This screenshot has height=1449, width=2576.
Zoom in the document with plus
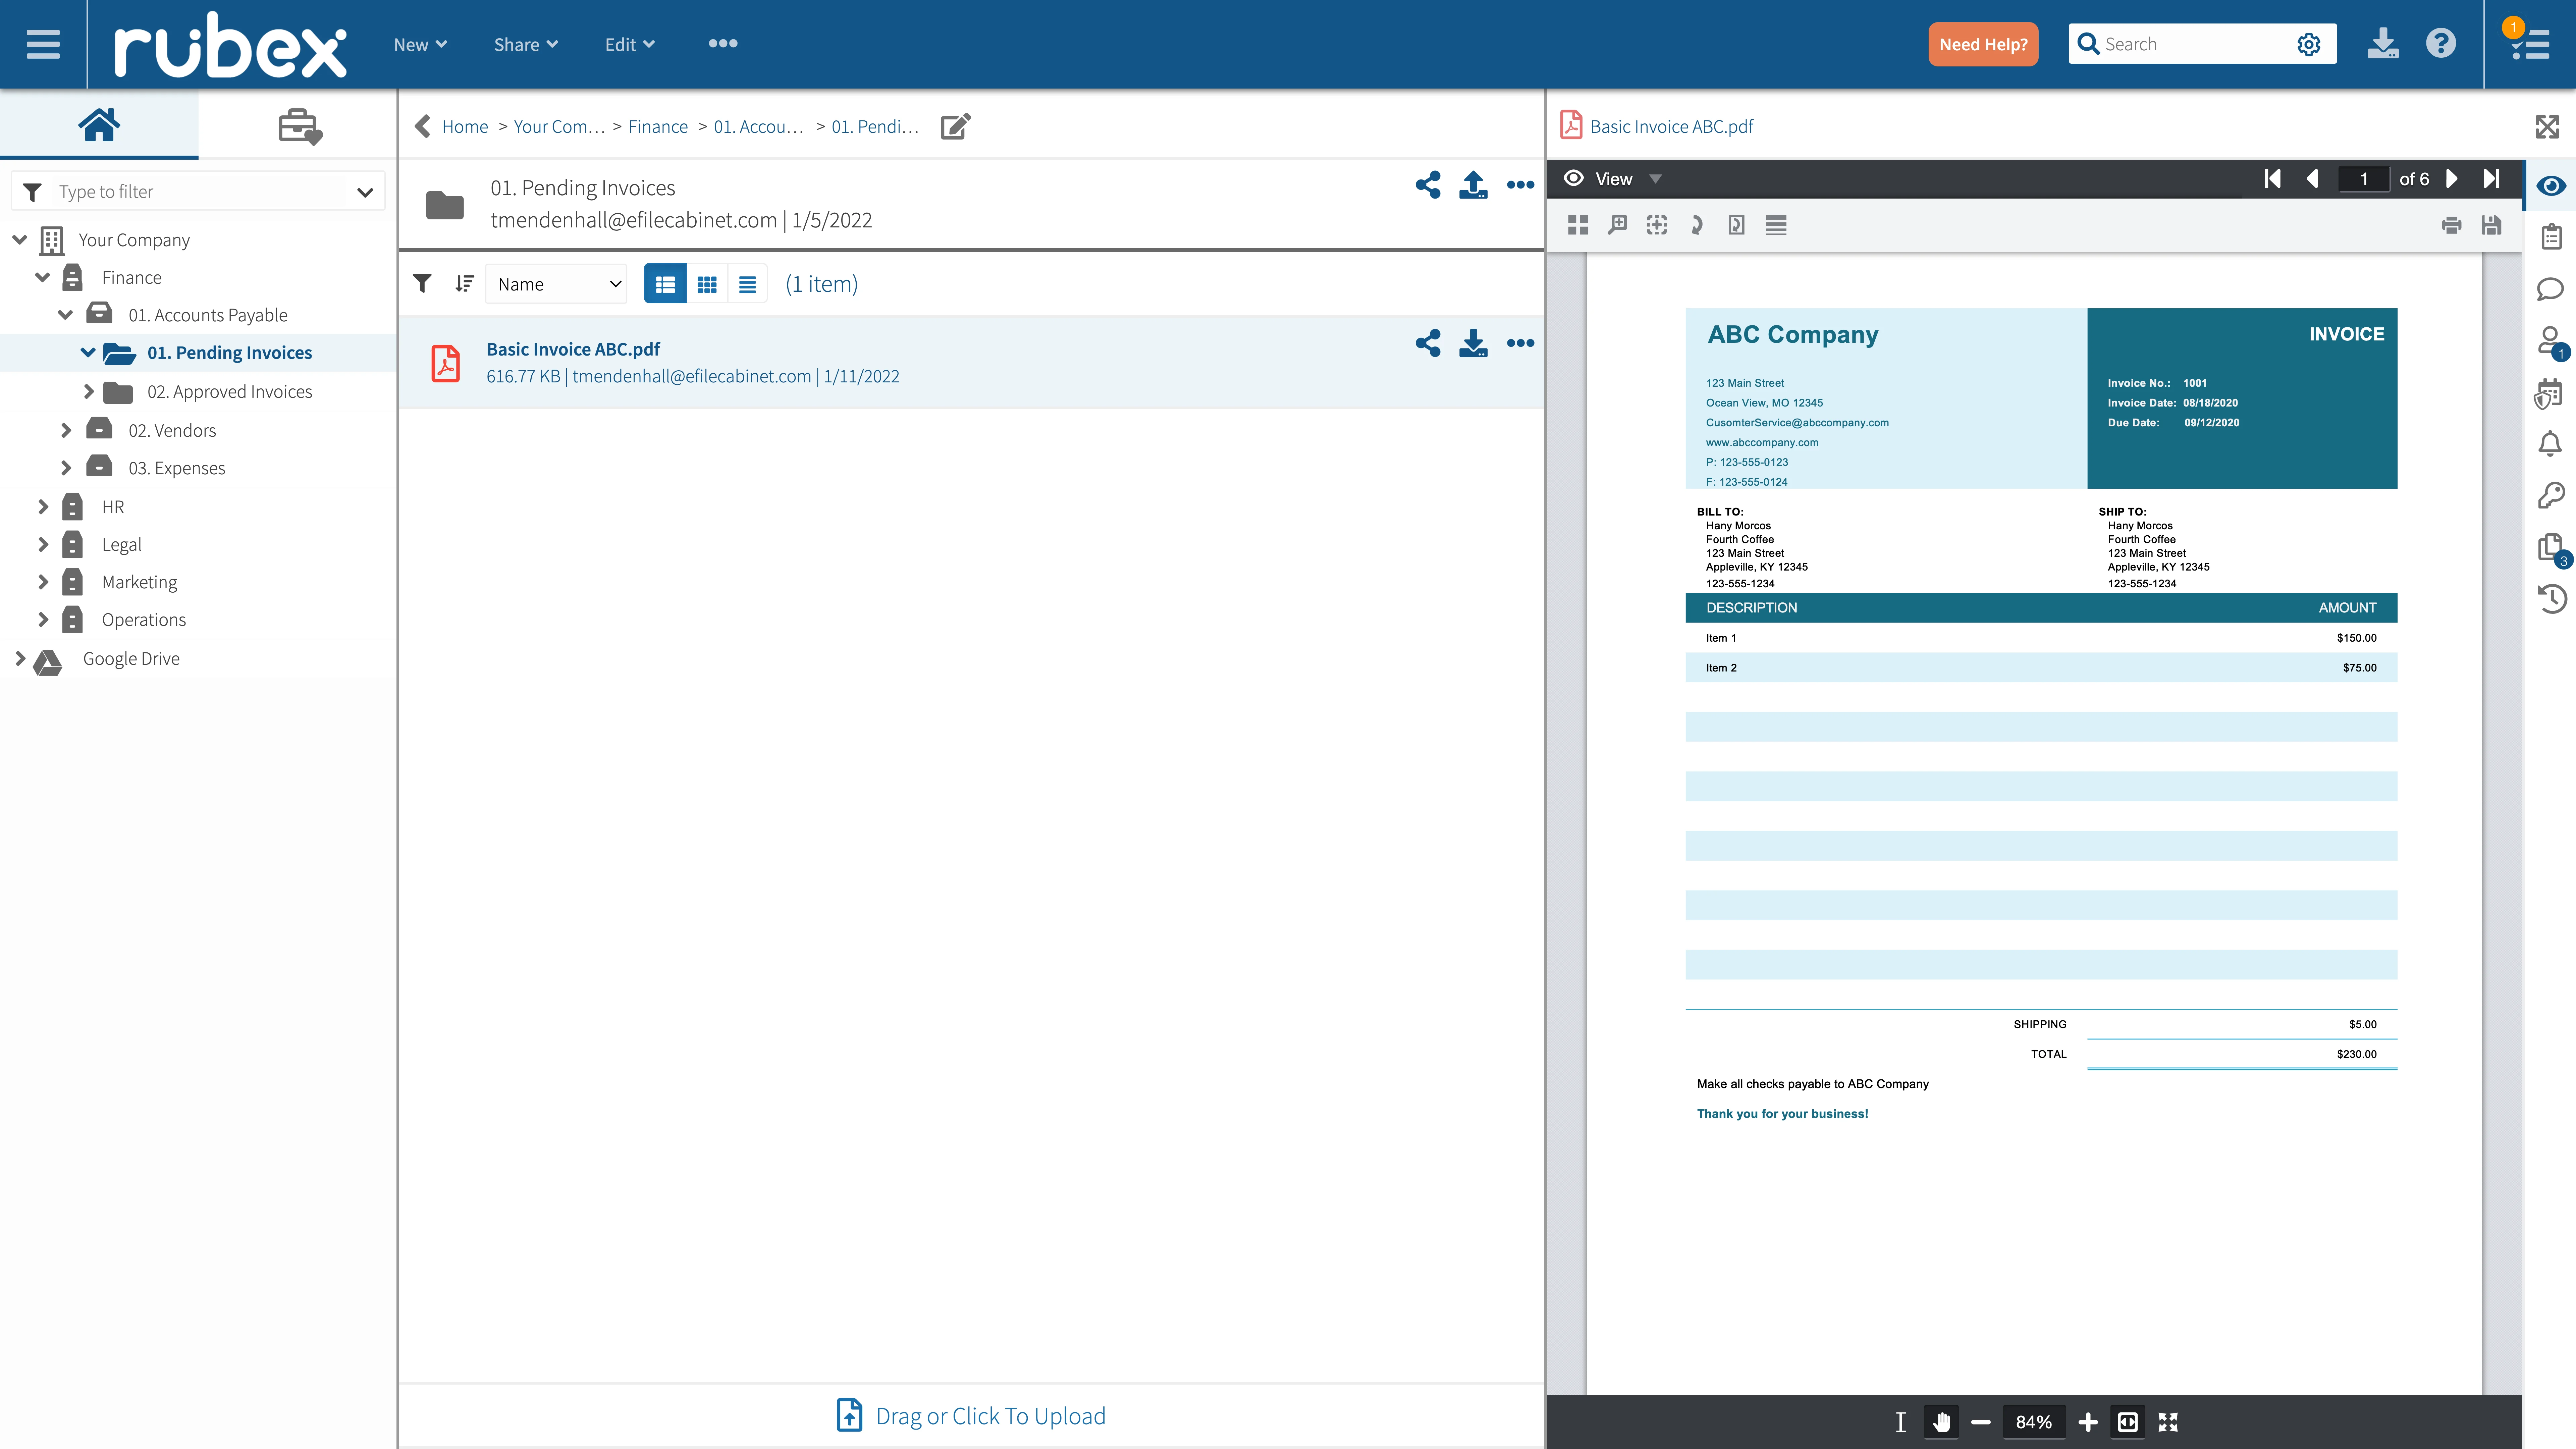(x=2088, y=1422)
